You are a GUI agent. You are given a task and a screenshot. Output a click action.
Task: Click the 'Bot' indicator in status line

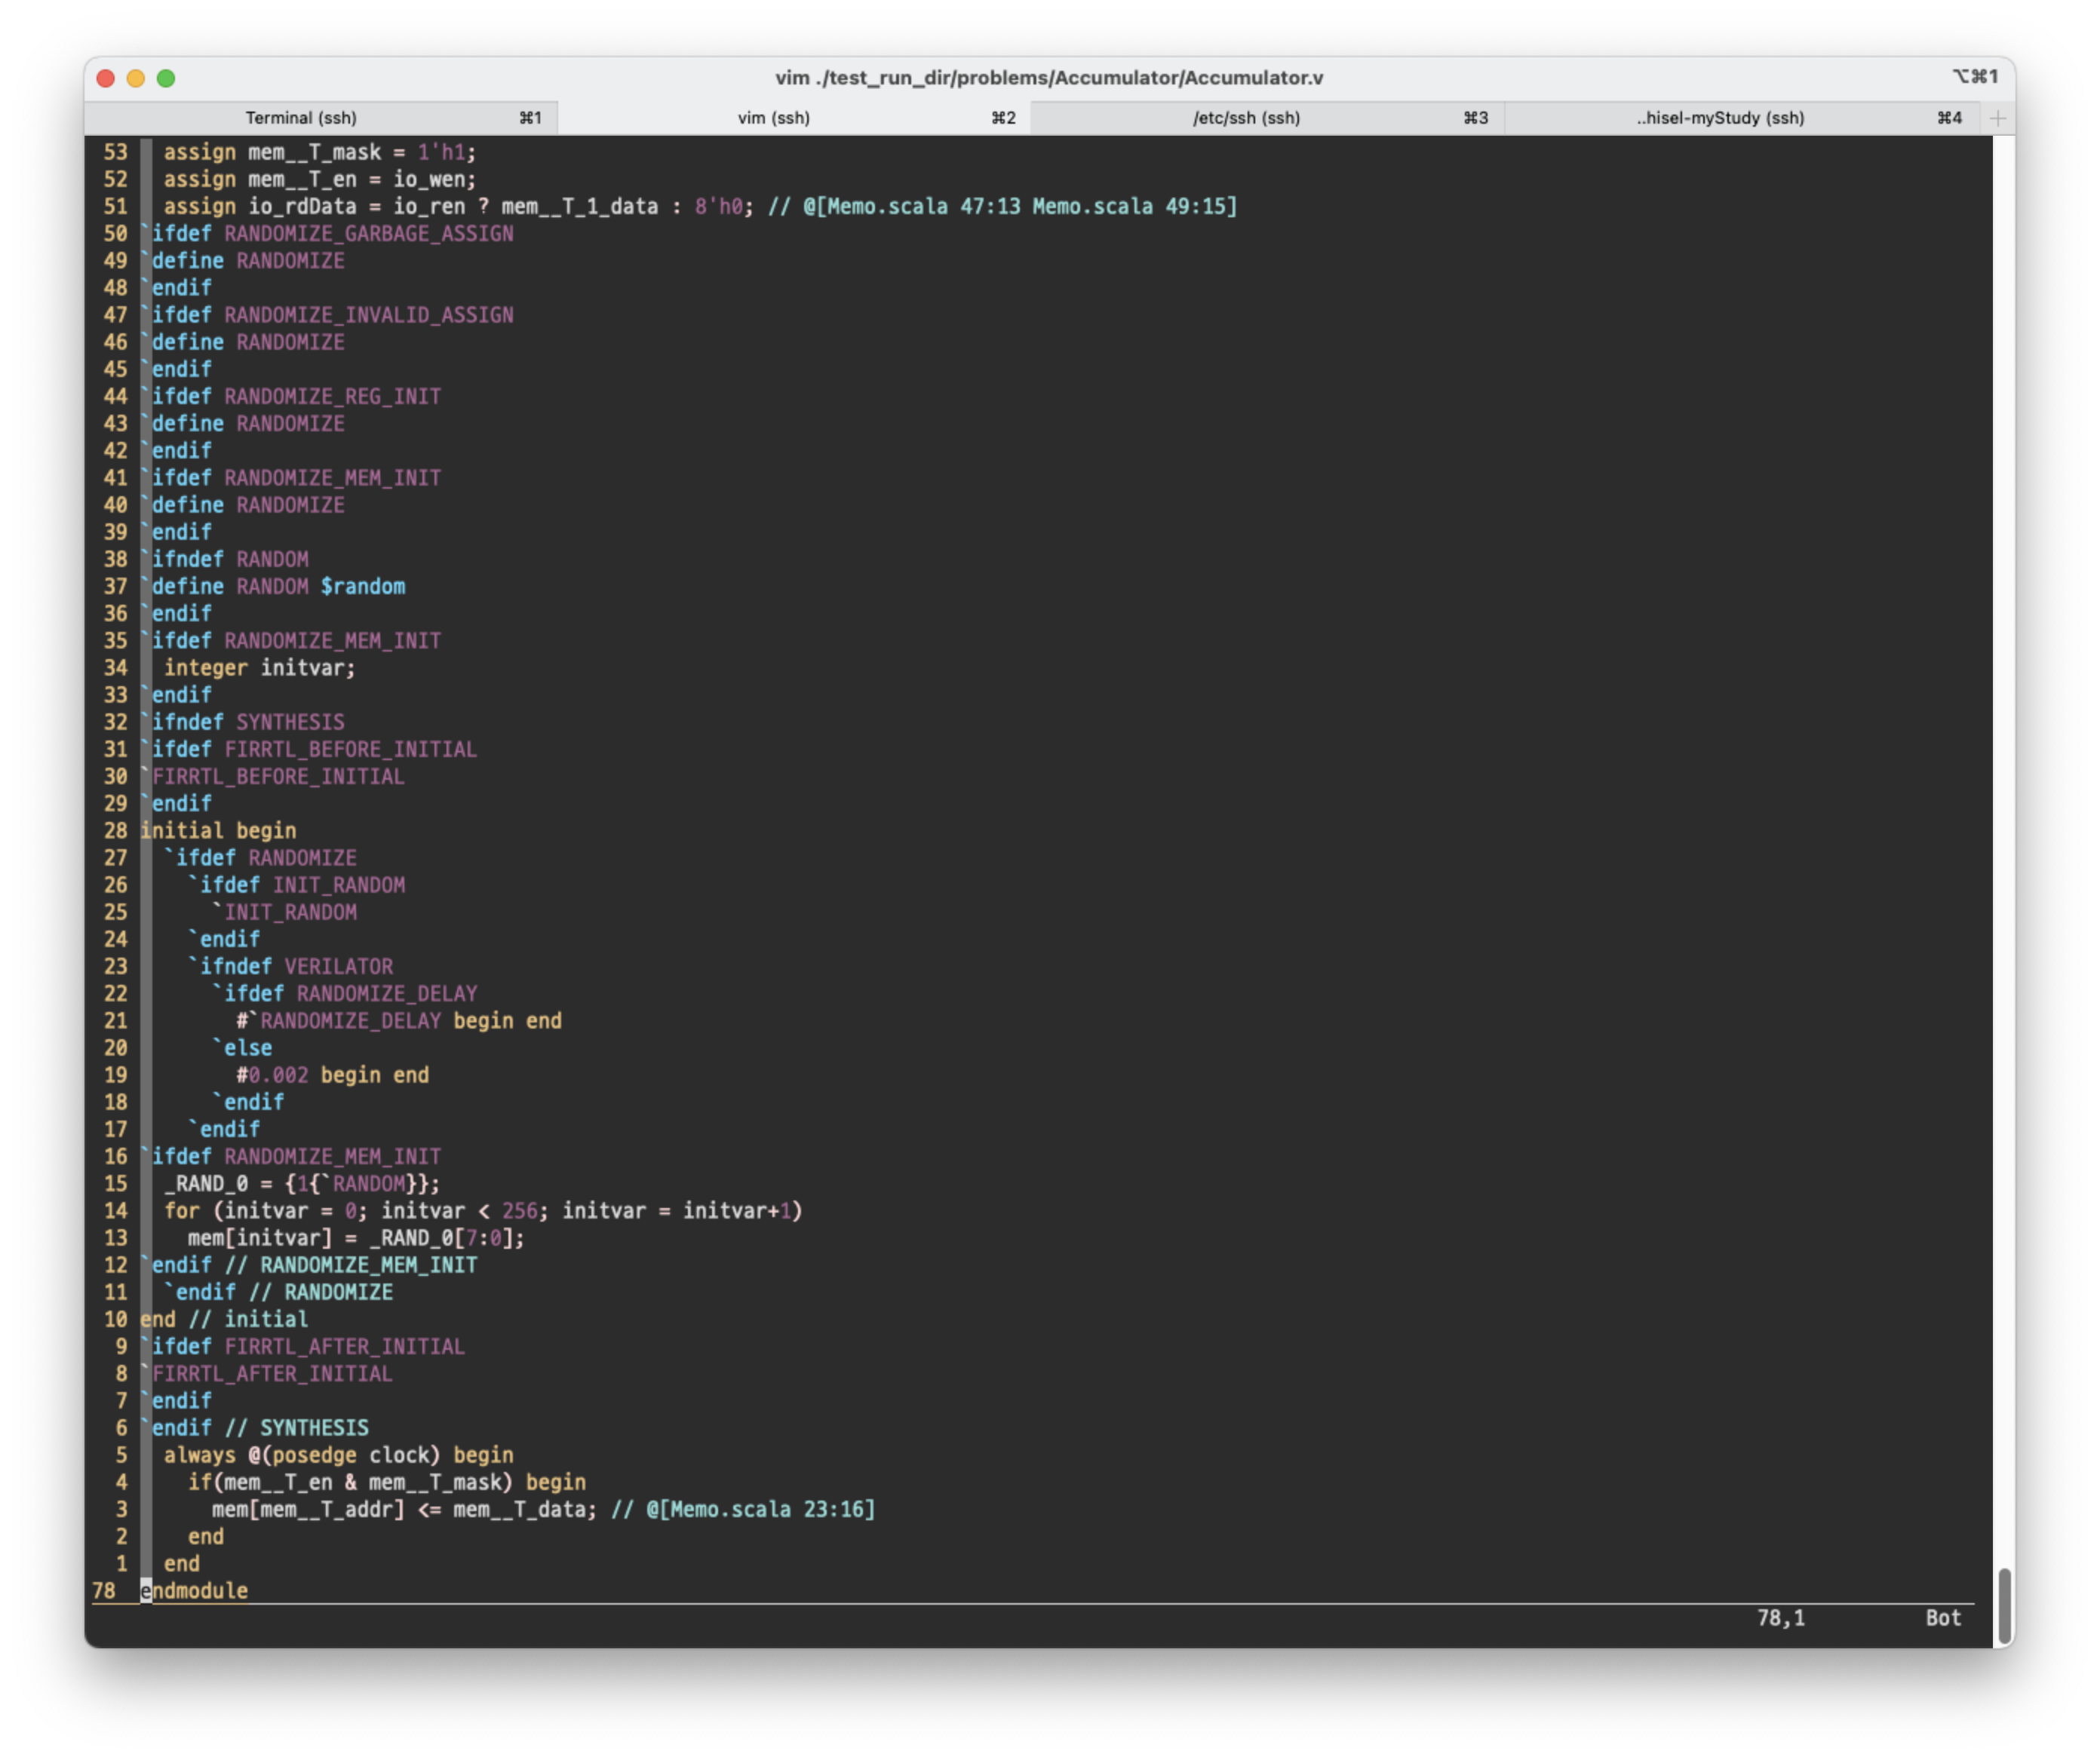click(1943, 1618)
